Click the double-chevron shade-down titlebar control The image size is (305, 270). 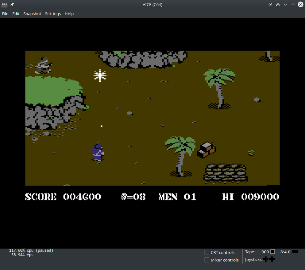tap(270, 4)
